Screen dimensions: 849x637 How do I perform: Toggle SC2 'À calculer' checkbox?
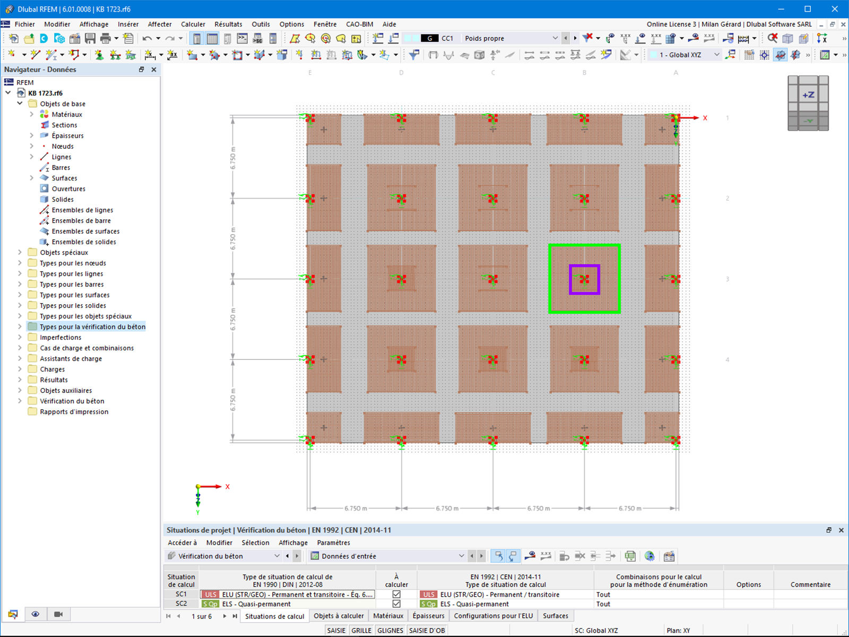pos(396,604)
